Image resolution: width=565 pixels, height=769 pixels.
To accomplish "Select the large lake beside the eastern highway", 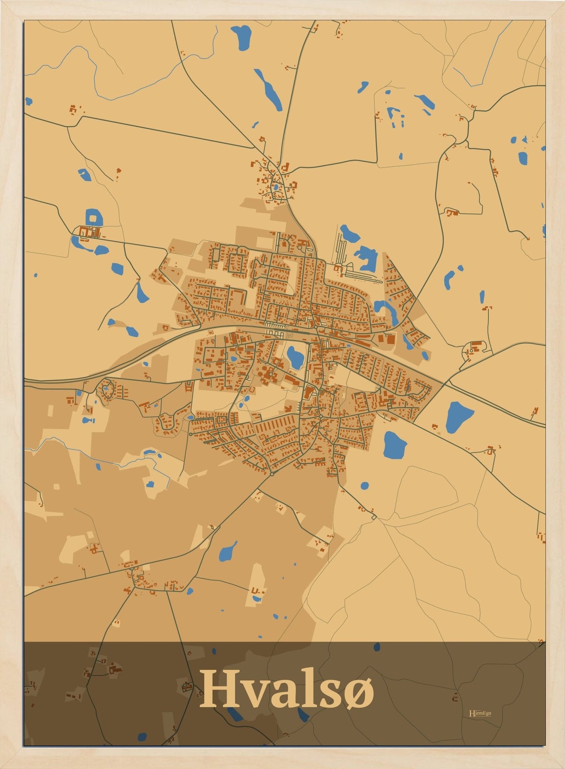I will click(457, 417).
